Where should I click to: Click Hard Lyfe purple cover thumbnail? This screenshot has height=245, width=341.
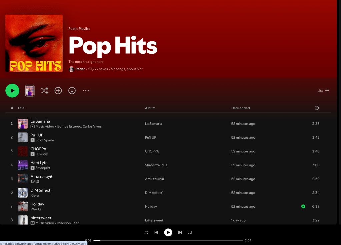coord(23,165)
